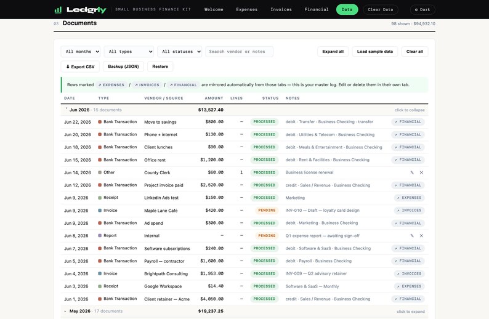Click the STATUS column header

(270, 99)
